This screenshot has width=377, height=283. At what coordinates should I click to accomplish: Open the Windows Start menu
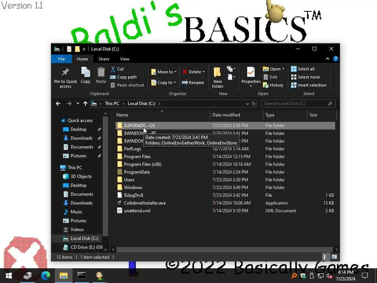[9, 276]
